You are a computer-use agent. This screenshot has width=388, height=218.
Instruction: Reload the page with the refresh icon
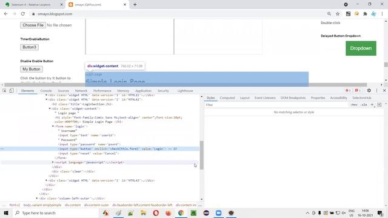(23, 14)
